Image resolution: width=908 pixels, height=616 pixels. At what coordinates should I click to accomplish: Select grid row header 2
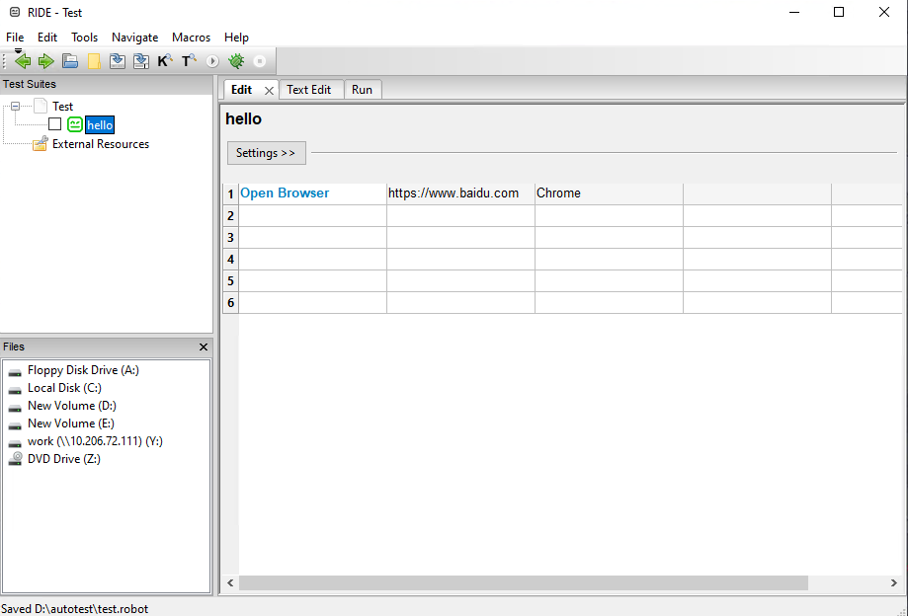[x=230, y=216]
